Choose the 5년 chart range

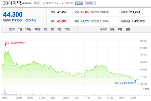(59, 29)
